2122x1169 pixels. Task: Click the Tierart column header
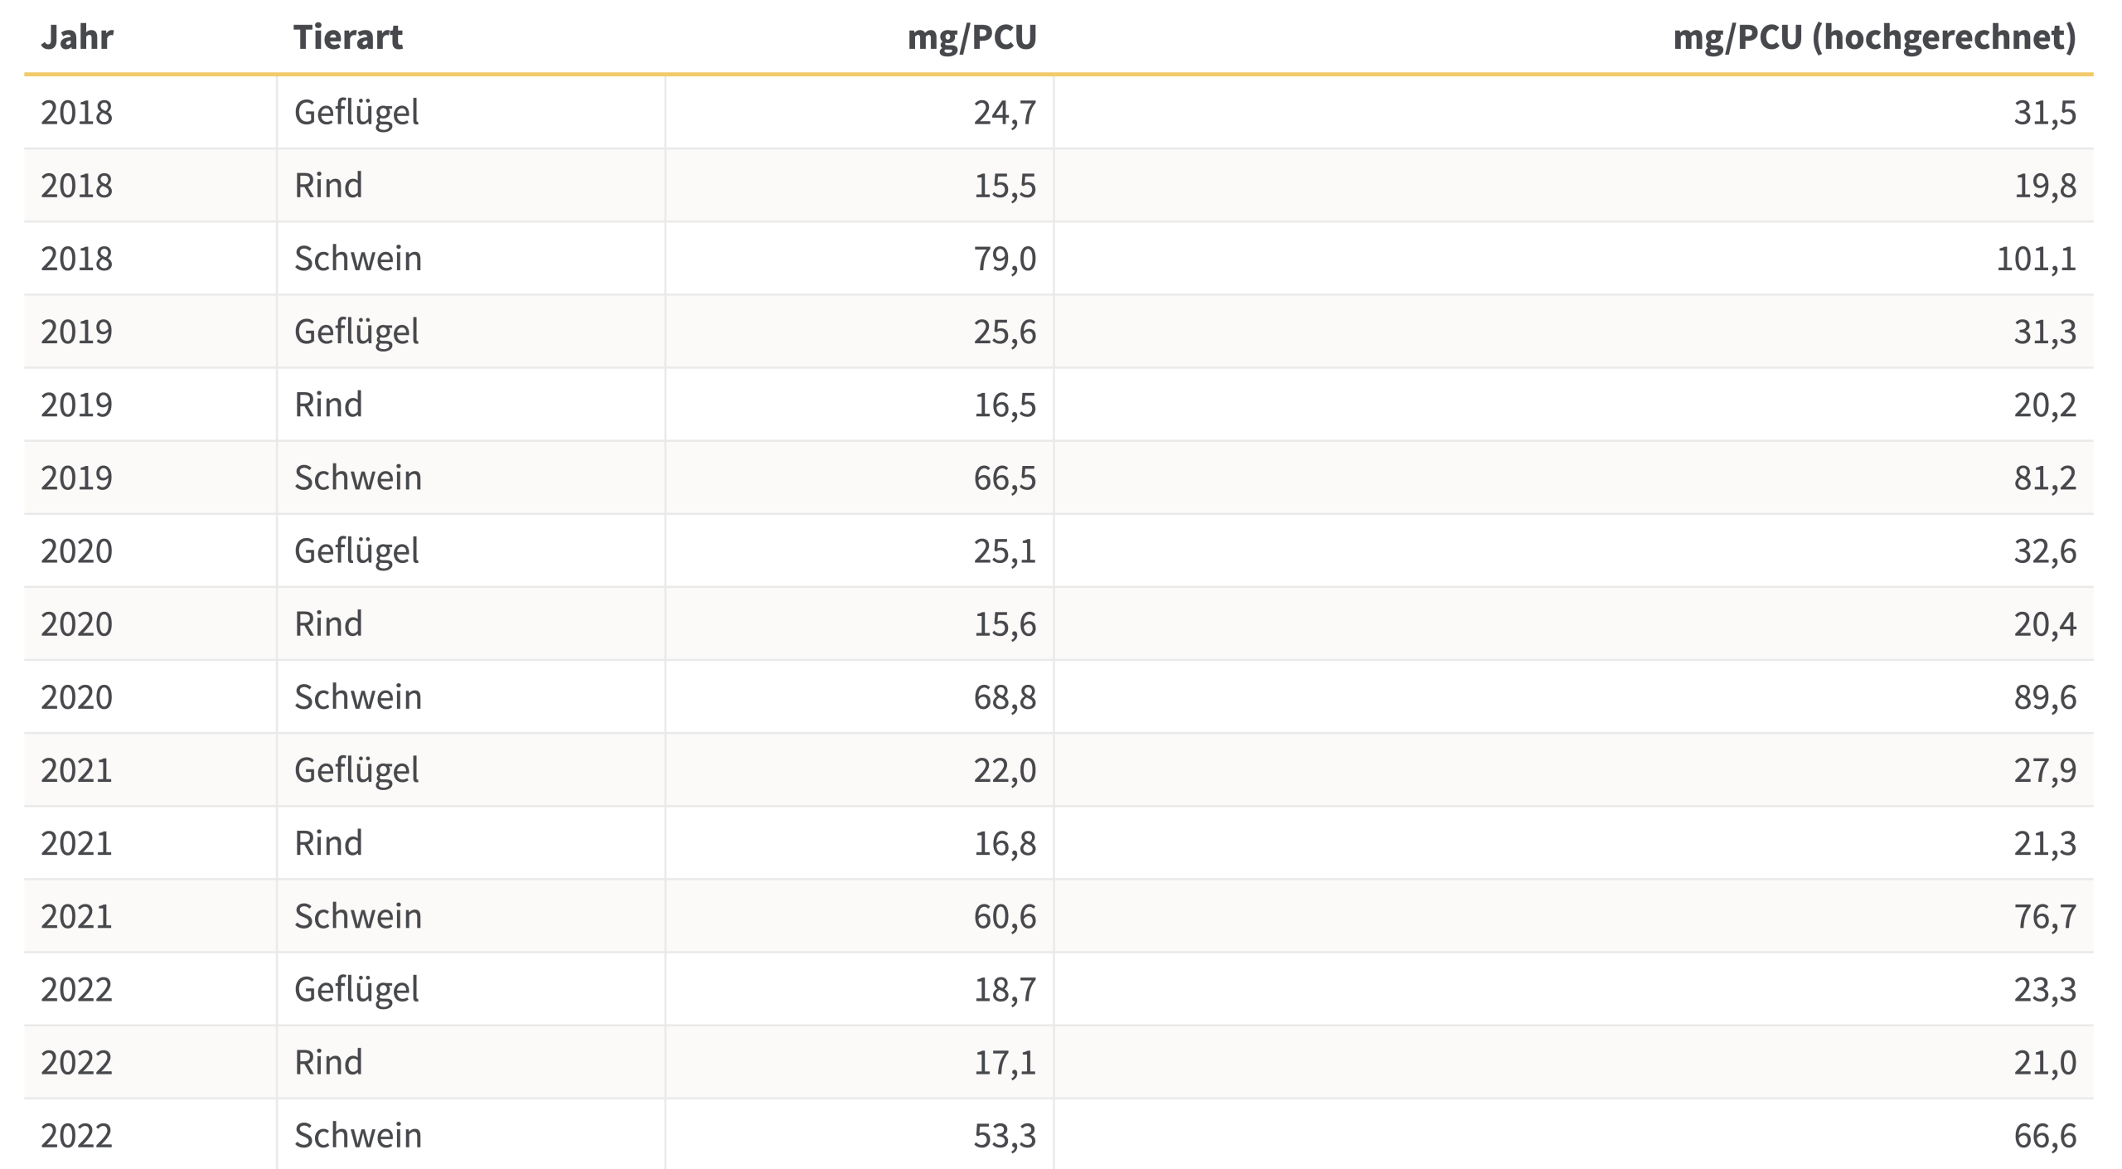(x=348, y=37)
